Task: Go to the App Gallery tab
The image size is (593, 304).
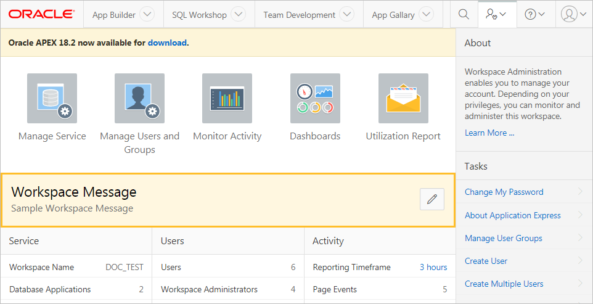Action: (393, 15)
